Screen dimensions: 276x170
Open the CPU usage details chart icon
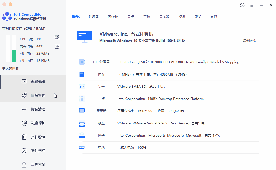[57, 37]
